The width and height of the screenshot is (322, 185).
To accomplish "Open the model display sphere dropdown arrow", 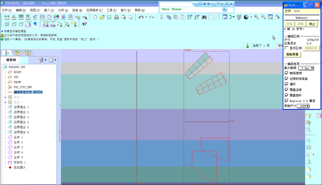I will 251,17.
